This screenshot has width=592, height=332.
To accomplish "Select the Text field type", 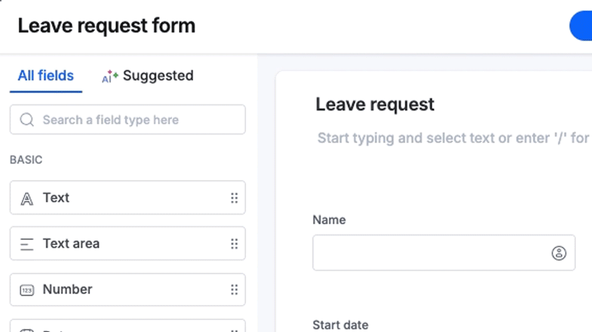I will pyautogui.click(x=128, y=198).
